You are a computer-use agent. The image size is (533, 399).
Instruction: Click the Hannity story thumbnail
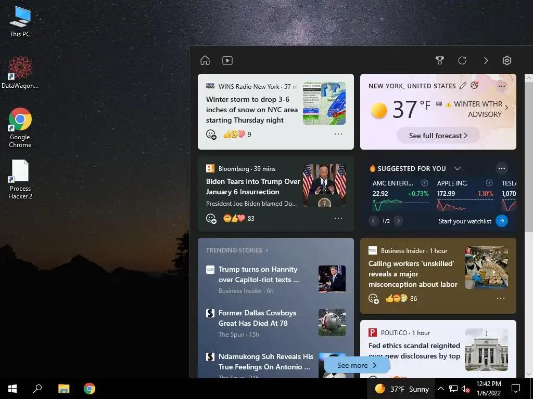pos(332,278)
